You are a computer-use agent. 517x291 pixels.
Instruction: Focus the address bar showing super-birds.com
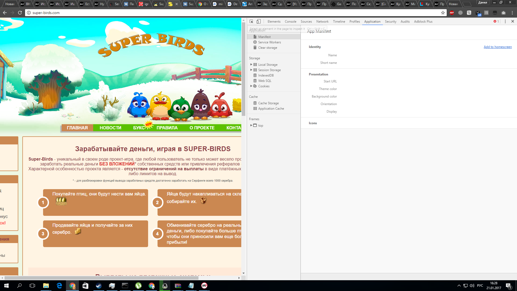236,13
